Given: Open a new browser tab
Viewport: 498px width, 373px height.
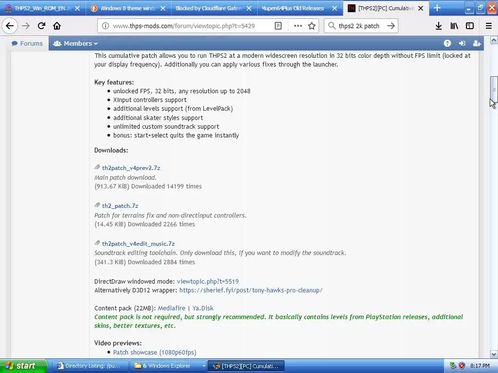Looking at the screenshot, I should click(x=437, y=8).
